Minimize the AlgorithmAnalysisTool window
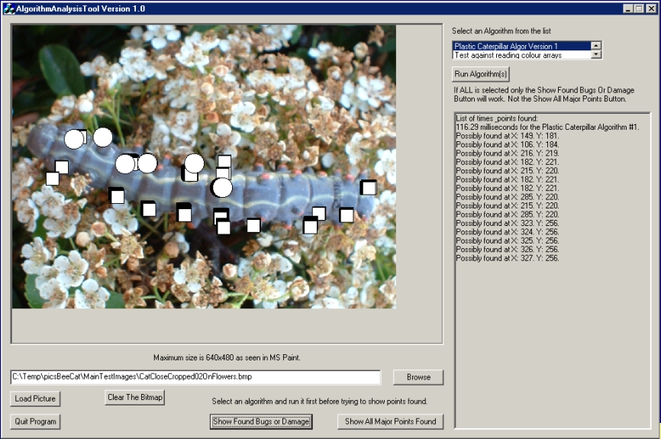The image size is (661, 439). [627, 8]
